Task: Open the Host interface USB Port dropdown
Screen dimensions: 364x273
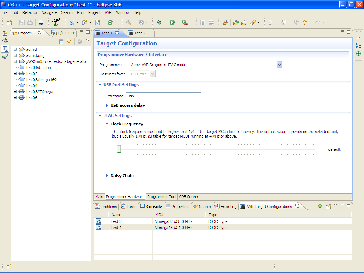Action: point(152,74)
